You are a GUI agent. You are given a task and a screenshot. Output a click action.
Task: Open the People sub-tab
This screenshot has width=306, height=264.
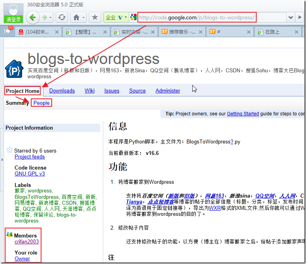coord(41,103)
